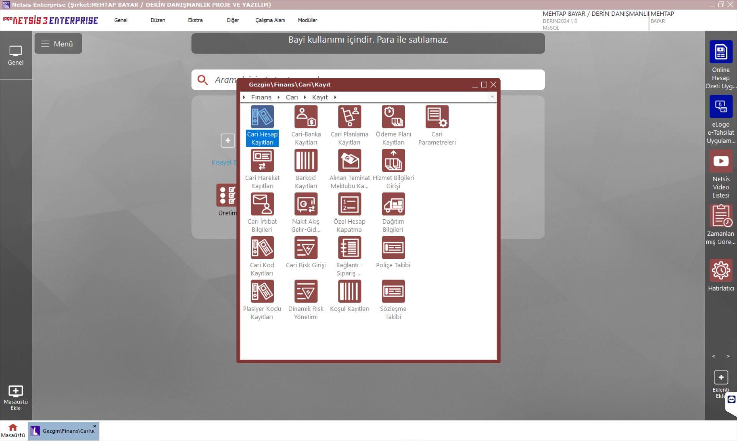Open Cari İrtibat Bilgileri icon

tap(262, 204)
